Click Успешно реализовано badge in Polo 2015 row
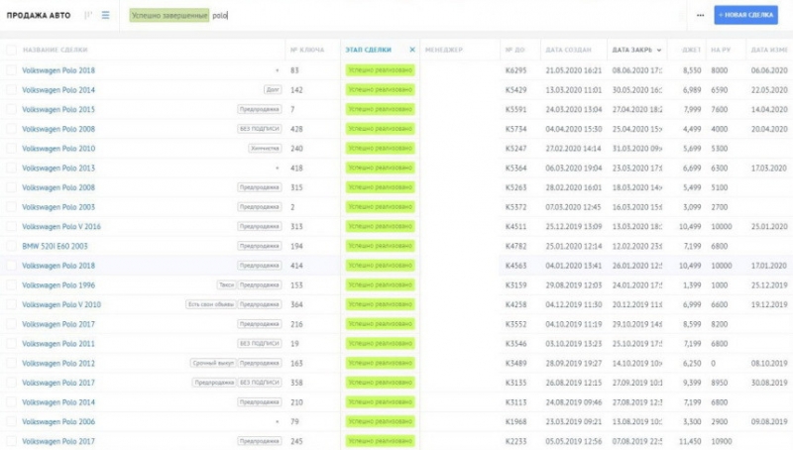Image resolution: width=793 pixels, height=450 pixels. click(380, 109)
